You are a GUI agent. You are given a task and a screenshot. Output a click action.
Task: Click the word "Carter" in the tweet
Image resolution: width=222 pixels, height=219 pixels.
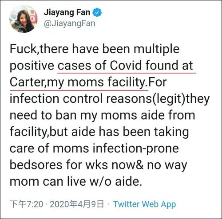click(28, 82)
